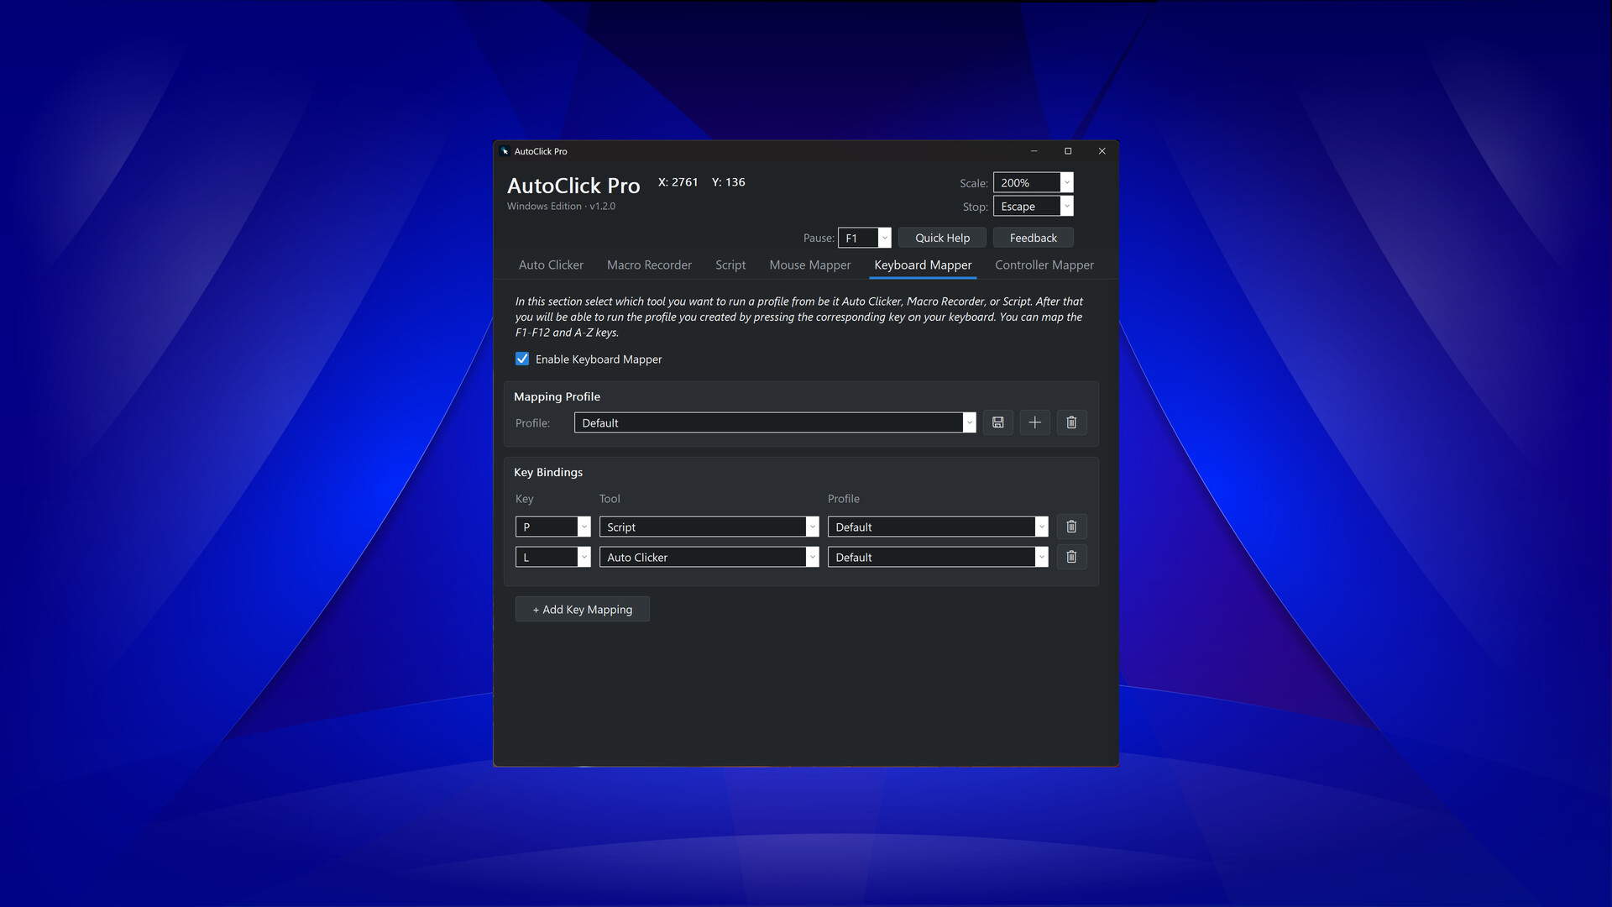Image resolution: width=1612 pixels, height=907 pixels.
Task: Click the AutoClick Pro heading text
Action: coord(573,186)
